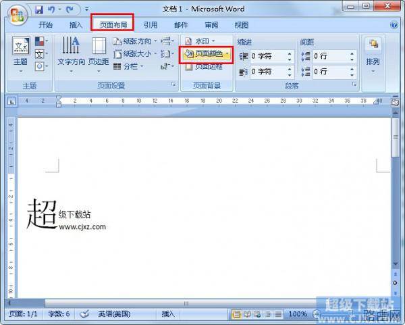The image size is (405, 325).
Task: Switch to Web Layout view
Action: (x=257, y=314)
